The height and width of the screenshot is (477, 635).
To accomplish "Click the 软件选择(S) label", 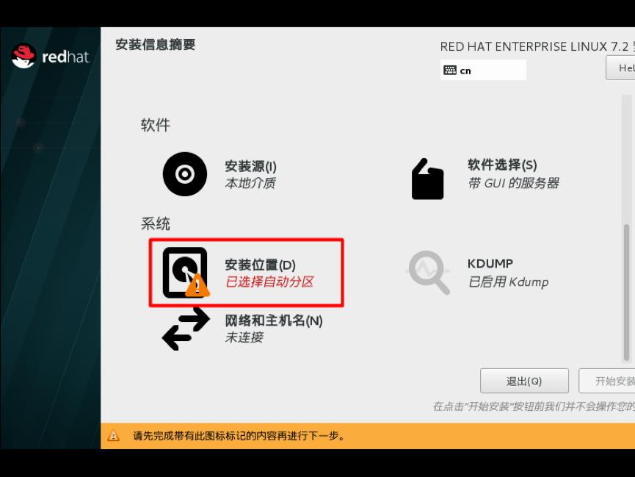I will point(503,165).
